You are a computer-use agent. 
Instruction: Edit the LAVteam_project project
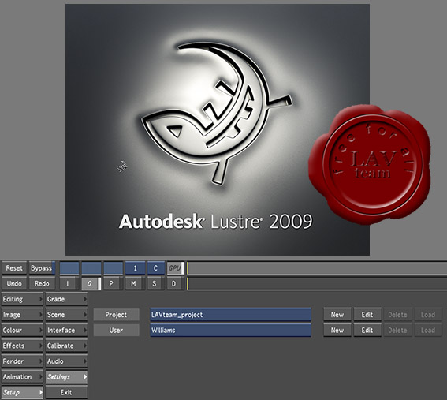[367, 315]
